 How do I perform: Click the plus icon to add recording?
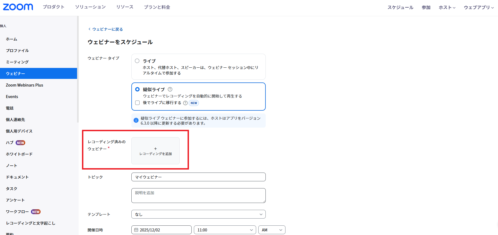point(155,149)
